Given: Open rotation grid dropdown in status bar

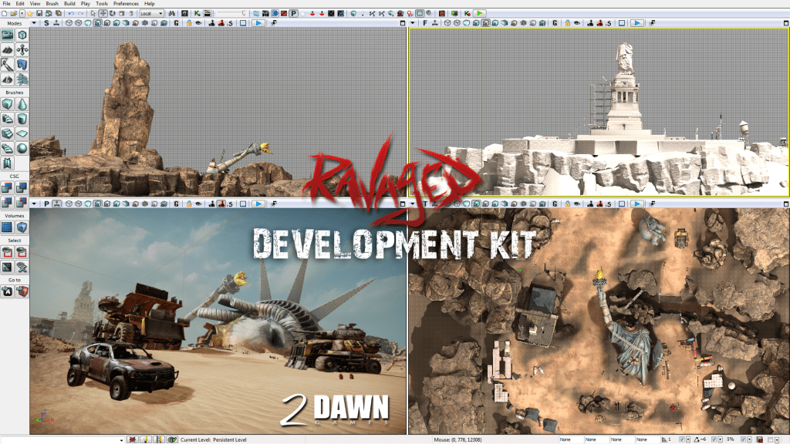Looking at the screenshot, I should (x=721, y=439).
